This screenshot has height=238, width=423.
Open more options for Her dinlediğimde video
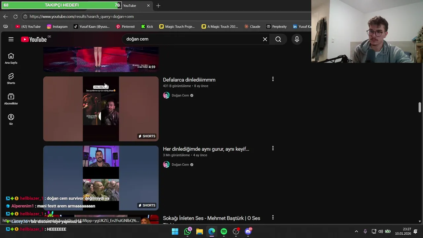point(273,148)
